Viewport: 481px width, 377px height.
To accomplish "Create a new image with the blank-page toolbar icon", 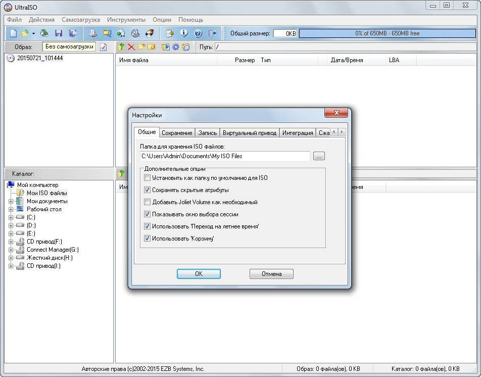I will (x=13, y=33).
